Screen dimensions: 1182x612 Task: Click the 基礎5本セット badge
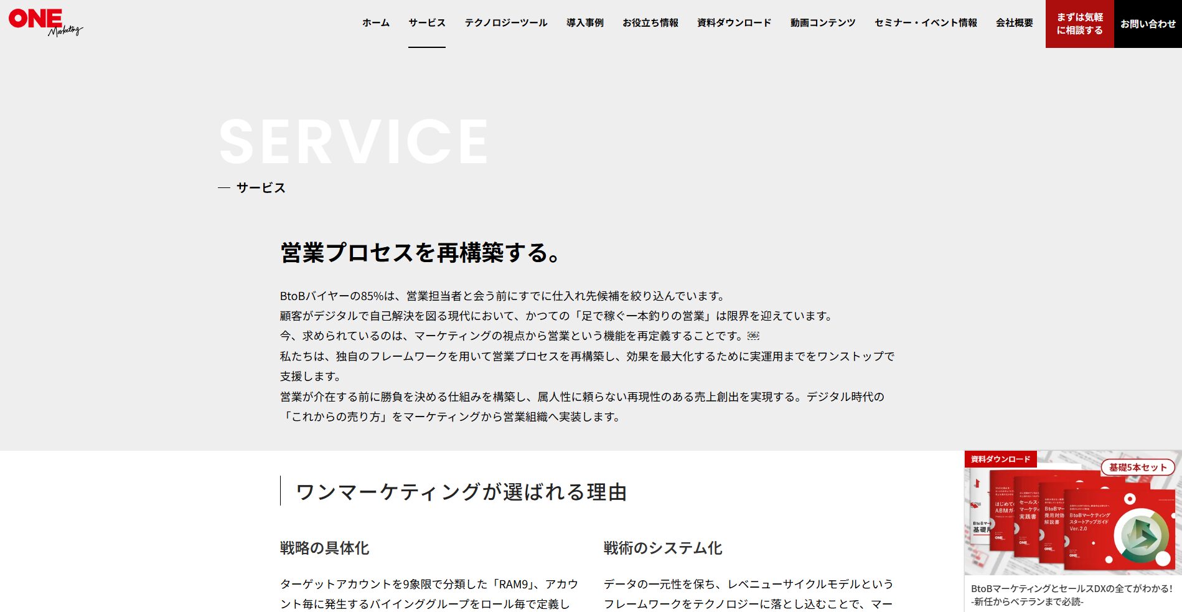(x=1138, y=468)
